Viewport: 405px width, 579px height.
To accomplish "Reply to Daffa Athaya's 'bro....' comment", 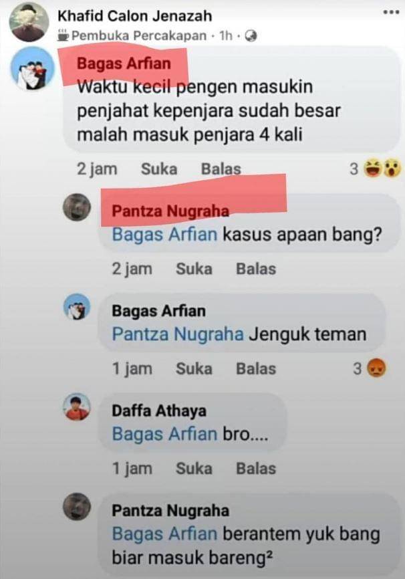I will [x=256, y=468].
